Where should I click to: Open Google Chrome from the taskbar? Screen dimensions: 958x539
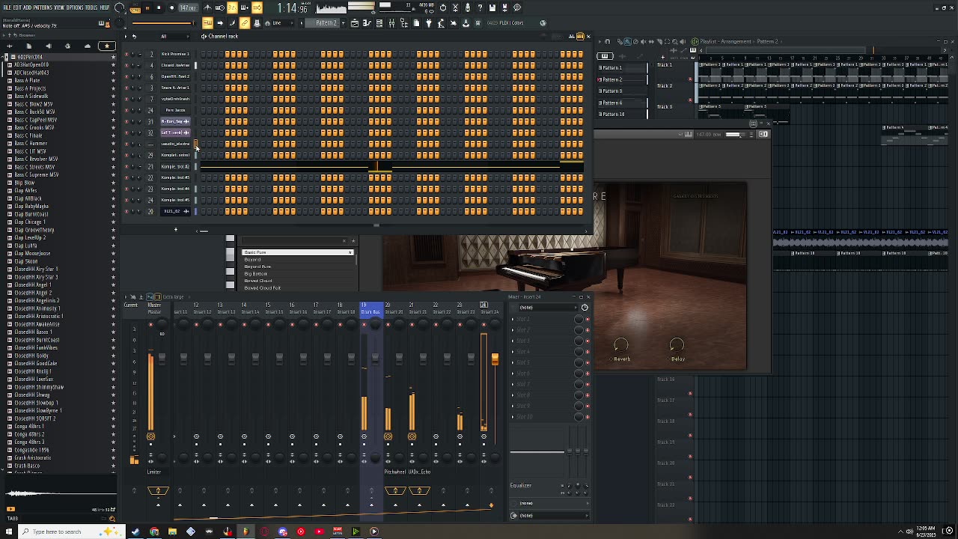(x=154, y=532)
